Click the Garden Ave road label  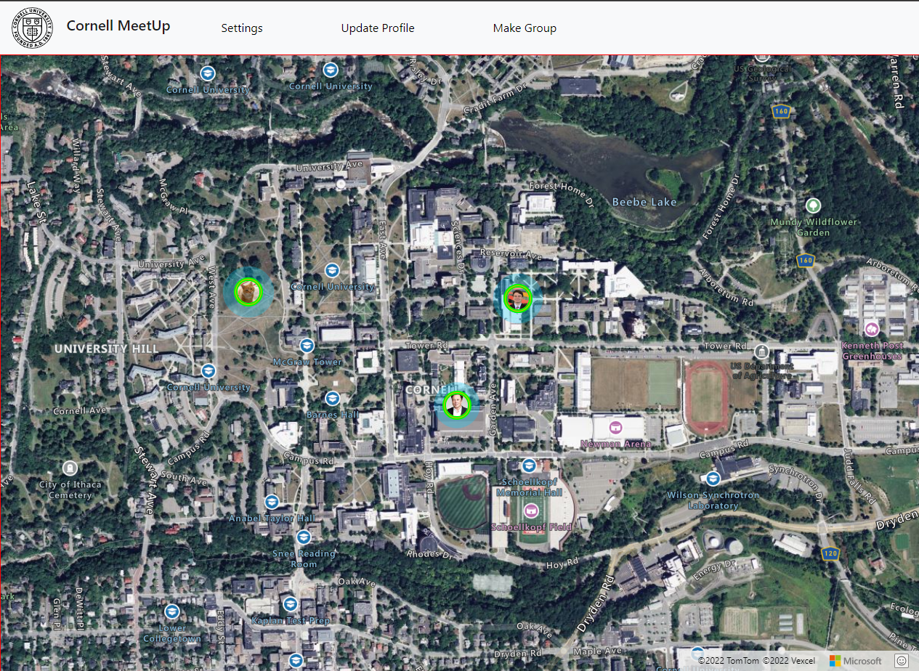coord(493,410)
